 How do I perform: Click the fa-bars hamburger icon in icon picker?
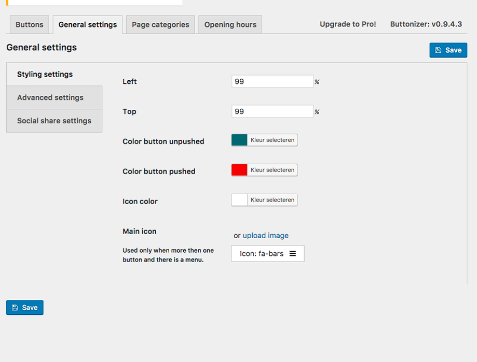(293, 254)
